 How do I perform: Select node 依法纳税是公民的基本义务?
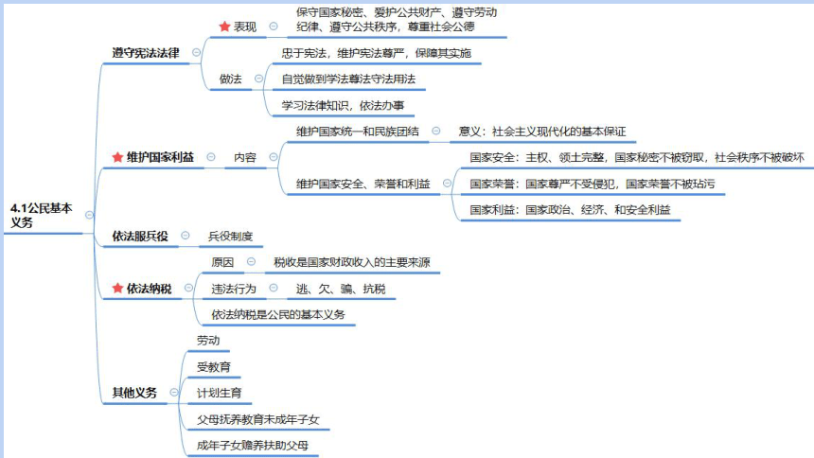278,315
